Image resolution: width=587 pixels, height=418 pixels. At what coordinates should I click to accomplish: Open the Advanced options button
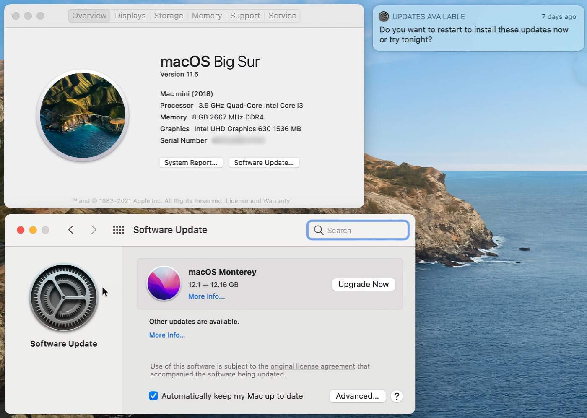[x=357, y=396]
